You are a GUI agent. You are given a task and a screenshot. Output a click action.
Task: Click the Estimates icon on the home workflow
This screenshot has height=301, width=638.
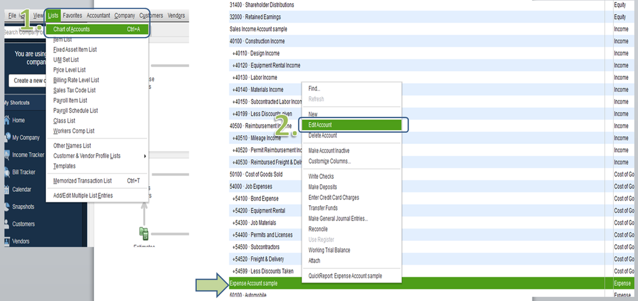pos(144,233)
